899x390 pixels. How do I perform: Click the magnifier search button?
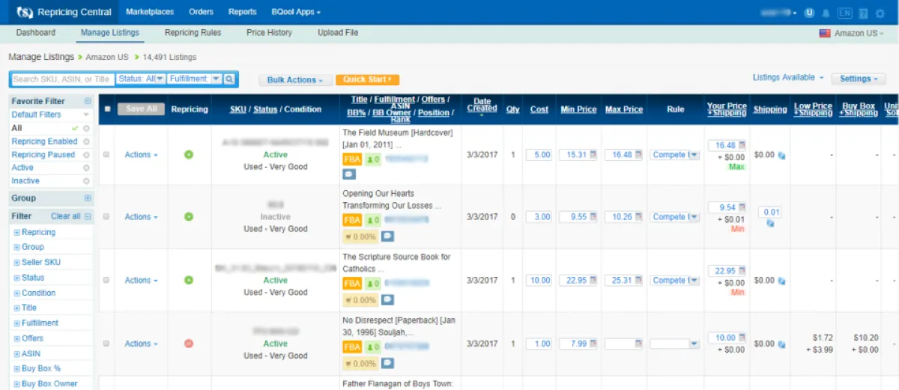coord(230,79)
